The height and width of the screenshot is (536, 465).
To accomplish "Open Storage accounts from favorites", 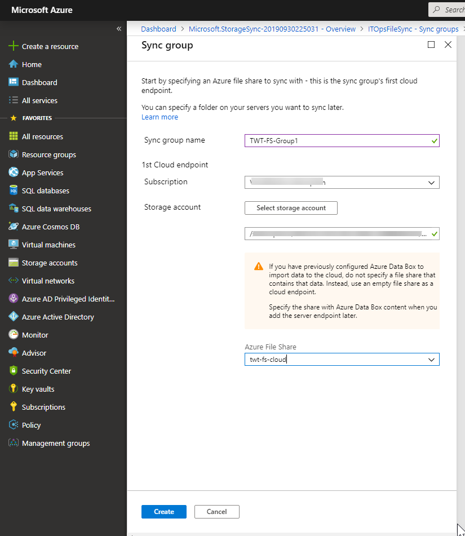I will [50, 263].
